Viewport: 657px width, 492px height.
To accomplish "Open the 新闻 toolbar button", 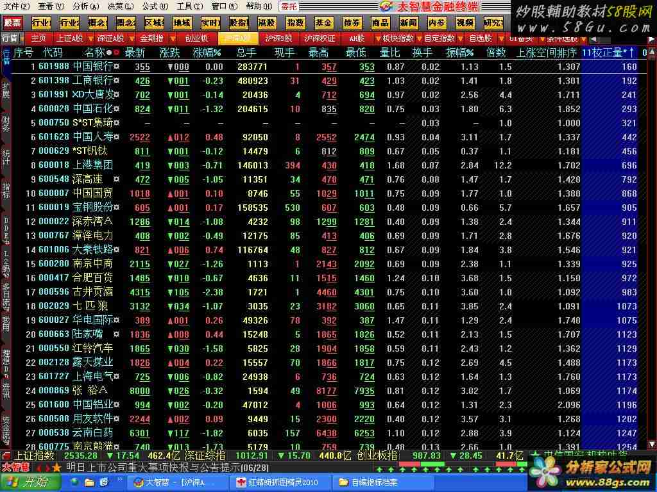I will click(x=409, y=22).
